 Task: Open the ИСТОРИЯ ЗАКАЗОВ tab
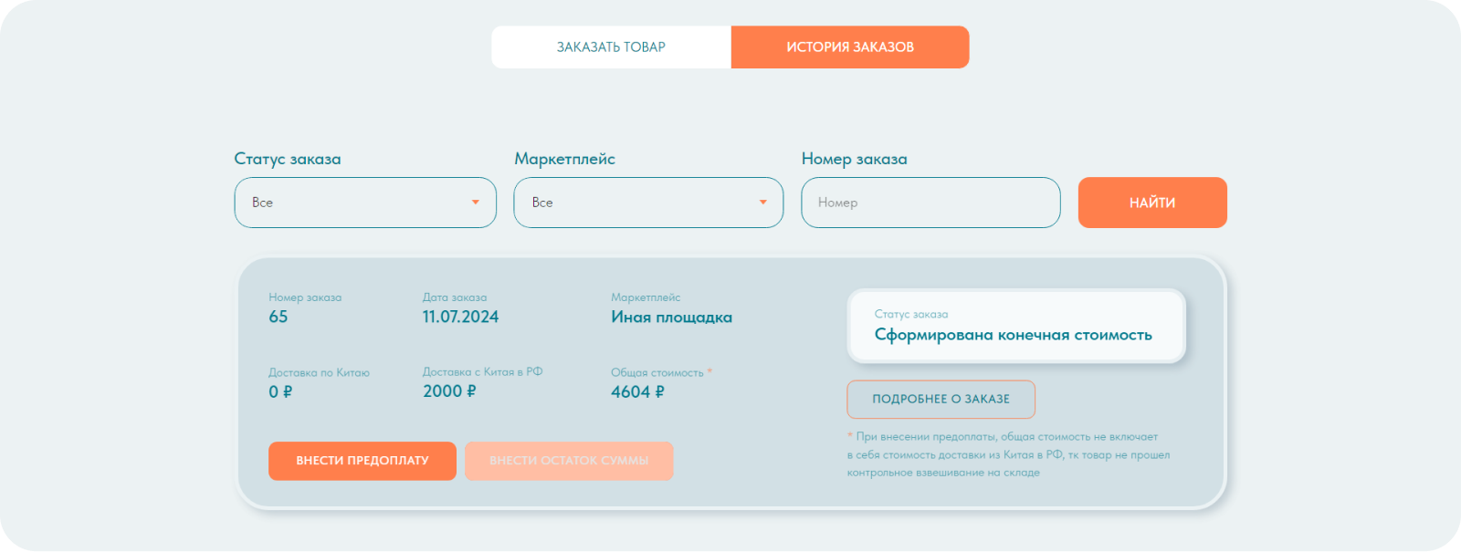point(849,47)
